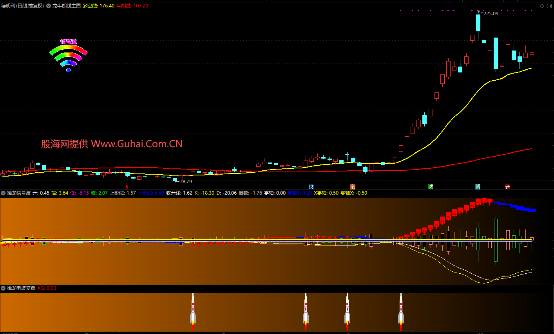Expand the 擒龙信号波 indicator menu arrow
The image size is (554, 334).
(x=3, y=193)
